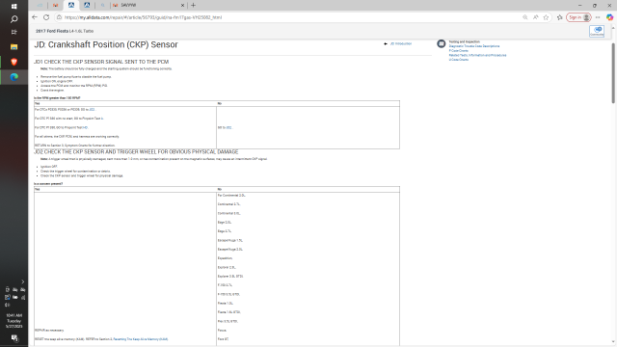Switch to the SAVVW tab

pos(148,5)
